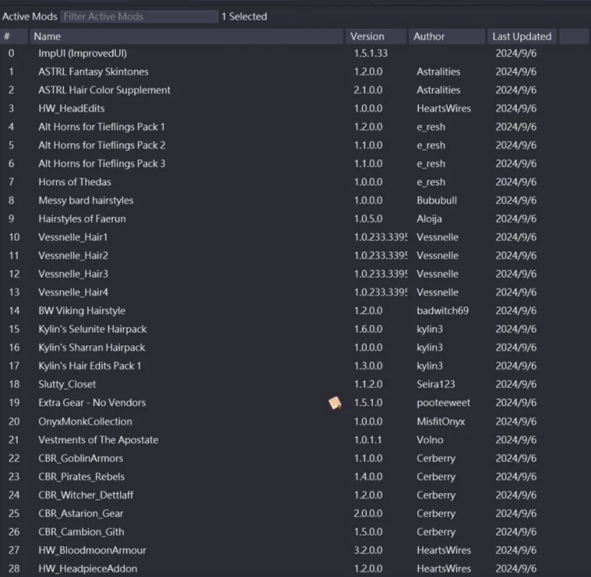This screenshot has height=577, width=591.
Task: Select the HW_HeadEdits mod entry
Action: [71, 108]
